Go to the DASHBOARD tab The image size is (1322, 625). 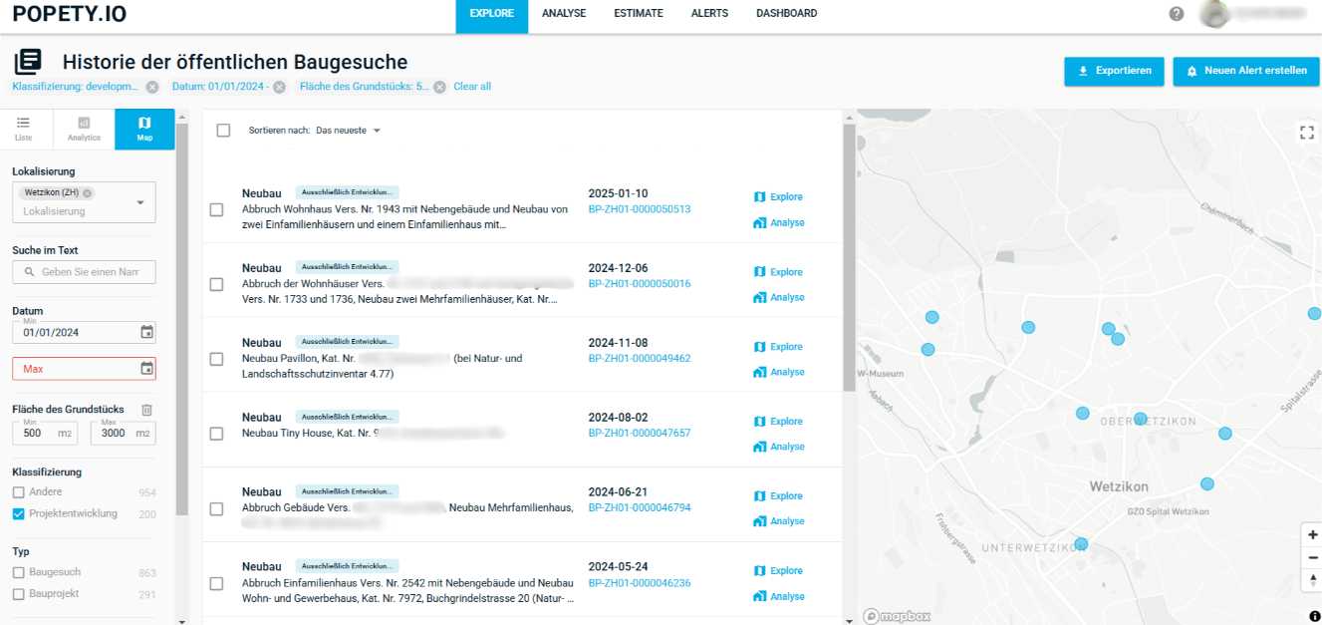click(786, 14)
